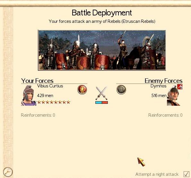Viewport: 191px width, 178px height.
Task: Click the 516 men count
Action: point(159,95)
